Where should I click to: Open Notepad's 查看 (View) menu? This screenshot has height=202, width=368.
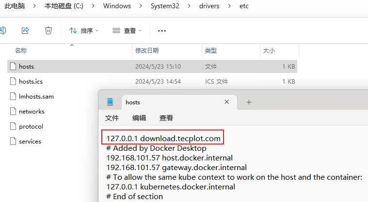[x=166, y=118]
